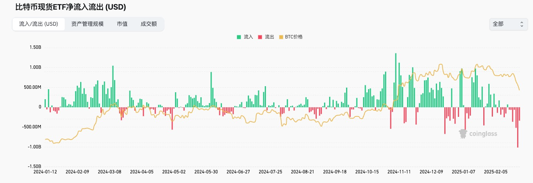Click the up-down chevron icon beside 全部

tap(521, 24)
